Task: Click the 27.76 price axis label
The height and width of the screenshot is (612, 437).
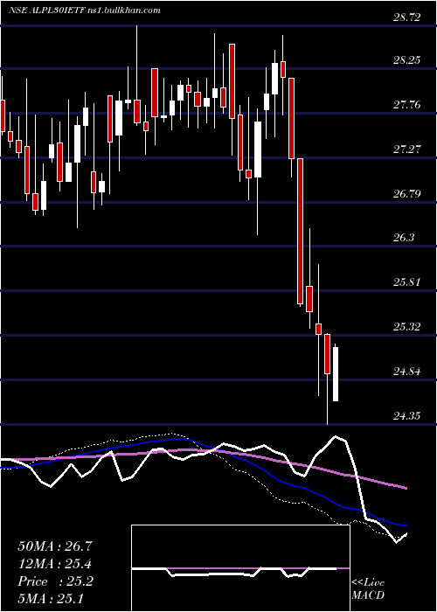Action: [406, 105]
